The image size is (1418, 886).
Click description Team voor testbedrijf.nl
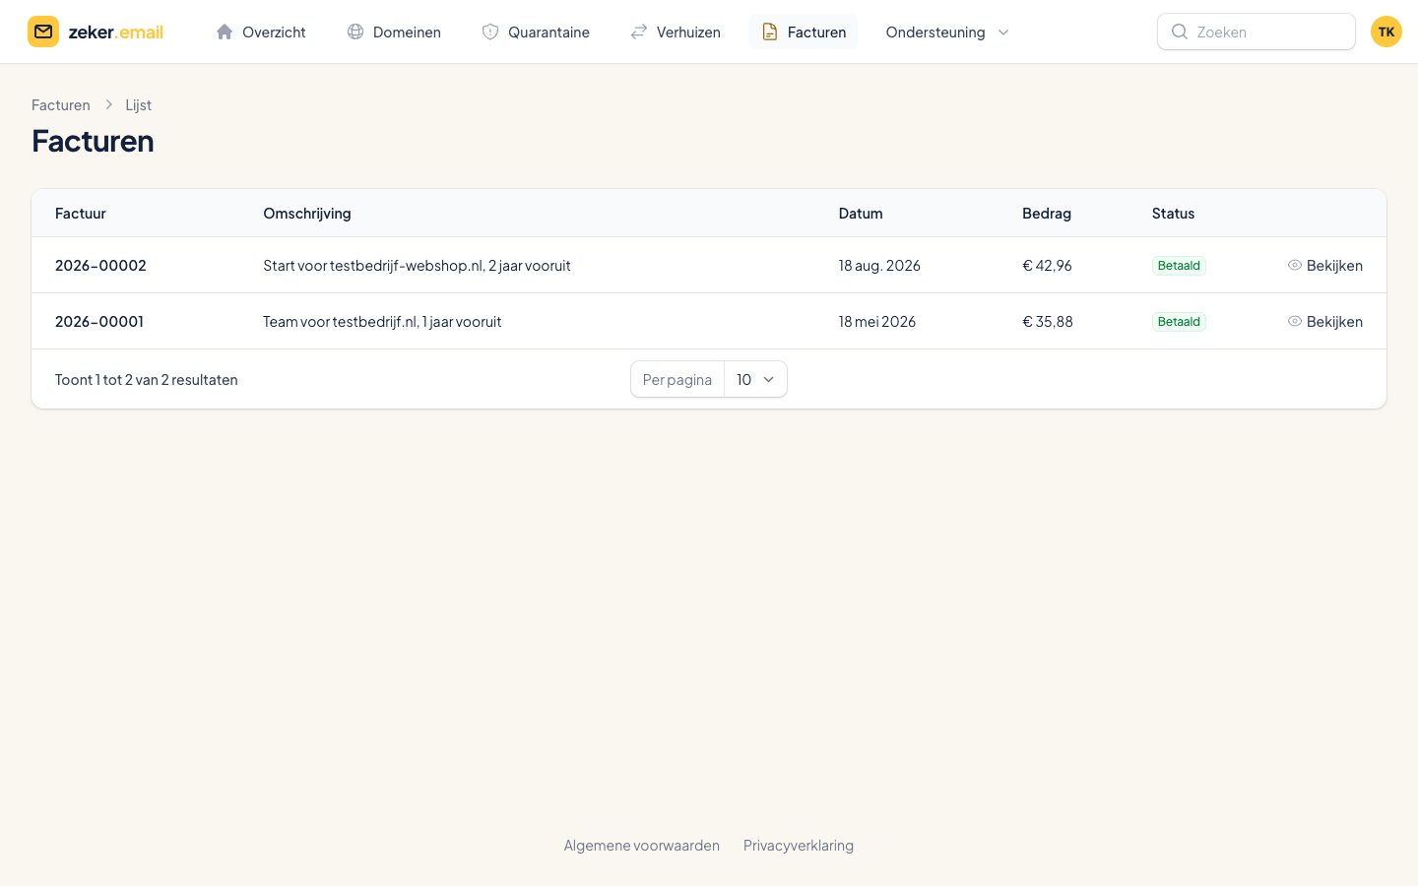click(x=382, y=321)
